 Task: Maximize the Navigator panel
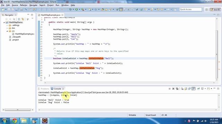tap(32, 15)
